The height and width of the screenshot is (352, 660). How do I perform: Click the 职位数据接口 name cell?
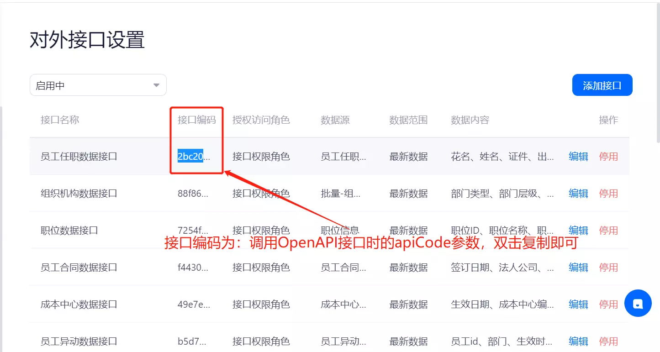point(69,231)
